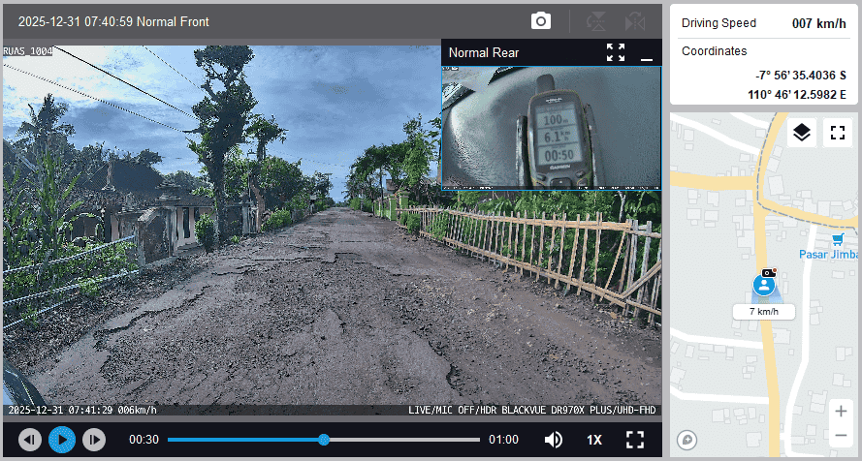Change the 1X playback speed

(x=594, y=440)
